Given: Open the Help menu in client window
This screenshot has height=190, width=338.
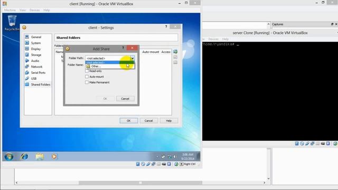Looking at the screenshot, I should click(46, 10).
